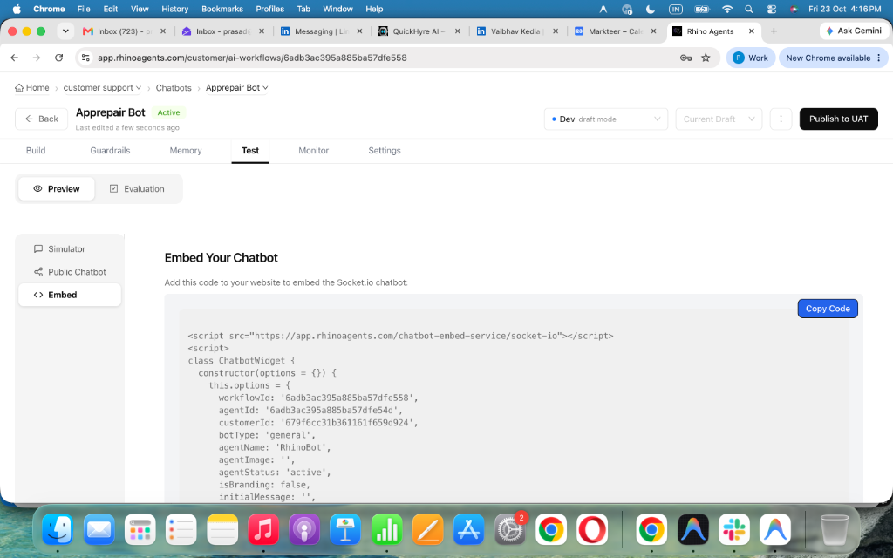The width and height of the screenshot is (893, 558).
Task: Open the History menu in menu bar
Action: [x=174, y=9]
